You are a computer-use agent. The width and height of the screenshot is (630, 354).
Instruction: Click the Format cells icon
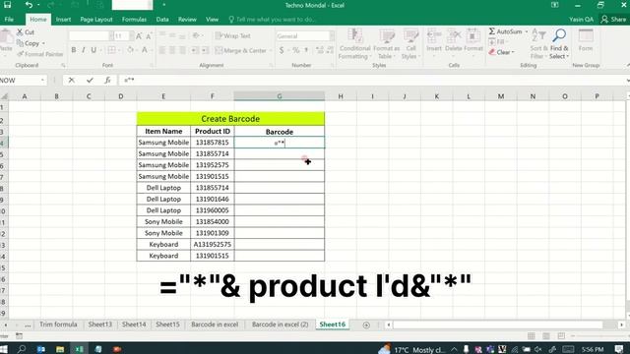click(473, 36)
